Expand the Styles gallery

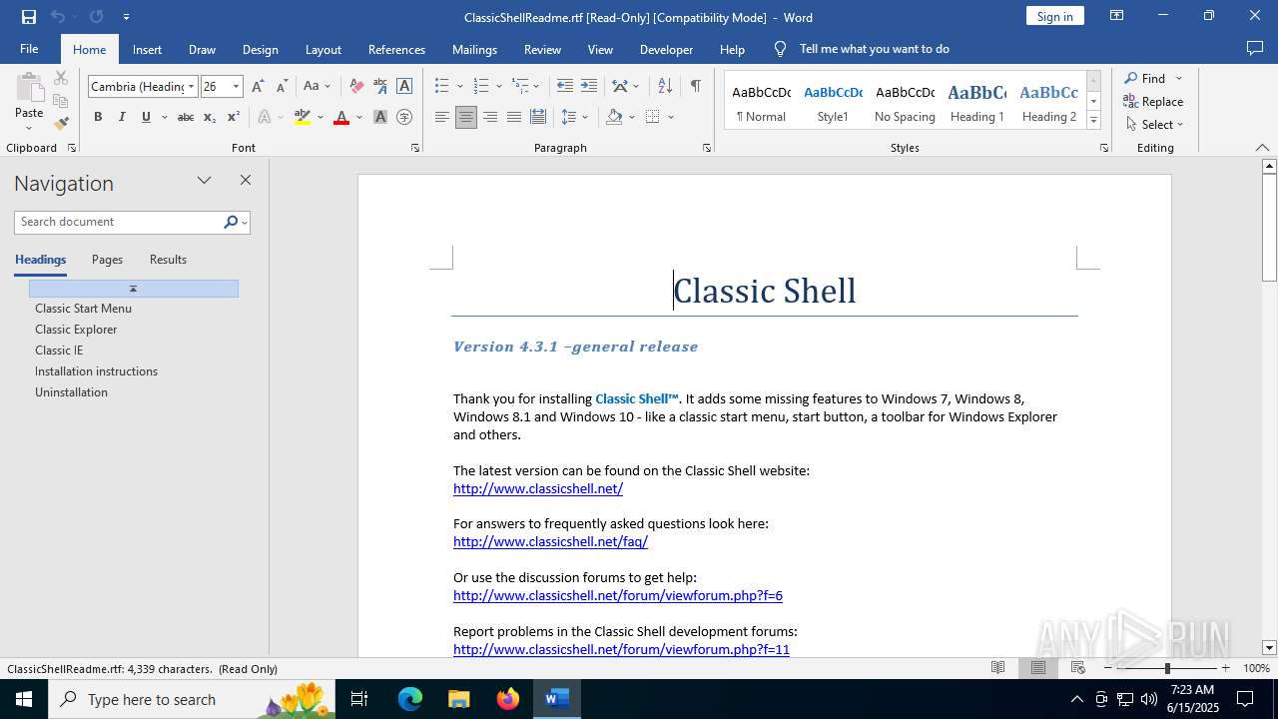[1093, 121]
